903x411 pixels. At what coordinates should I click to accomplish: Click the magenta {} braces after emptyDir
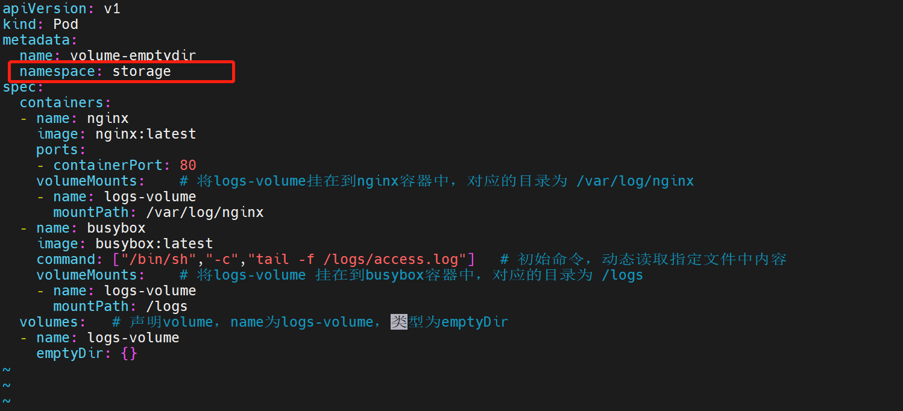coord(129,353)
